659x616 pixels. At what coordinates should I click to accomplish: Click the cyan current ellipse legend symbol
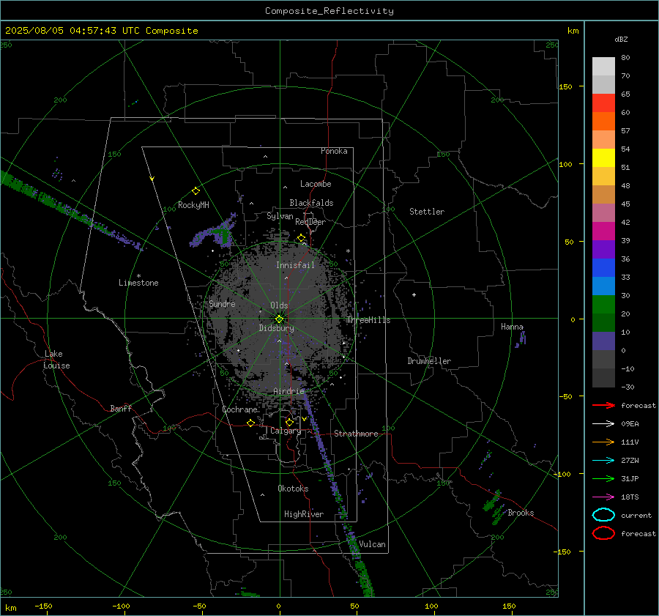point(603,515)
